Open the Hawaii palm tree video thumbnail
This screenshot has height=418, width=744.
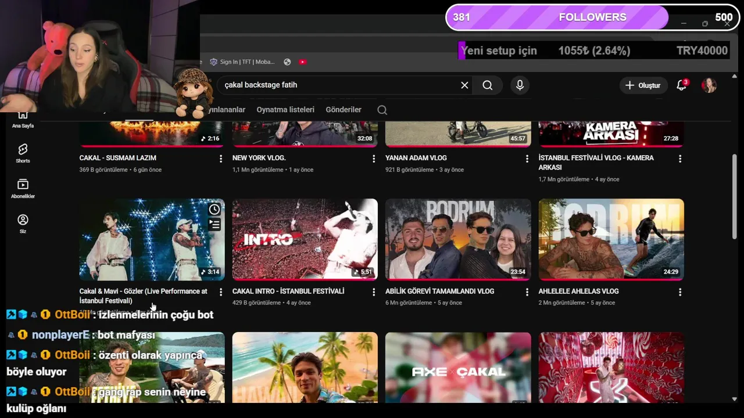(x=305, y=368)
